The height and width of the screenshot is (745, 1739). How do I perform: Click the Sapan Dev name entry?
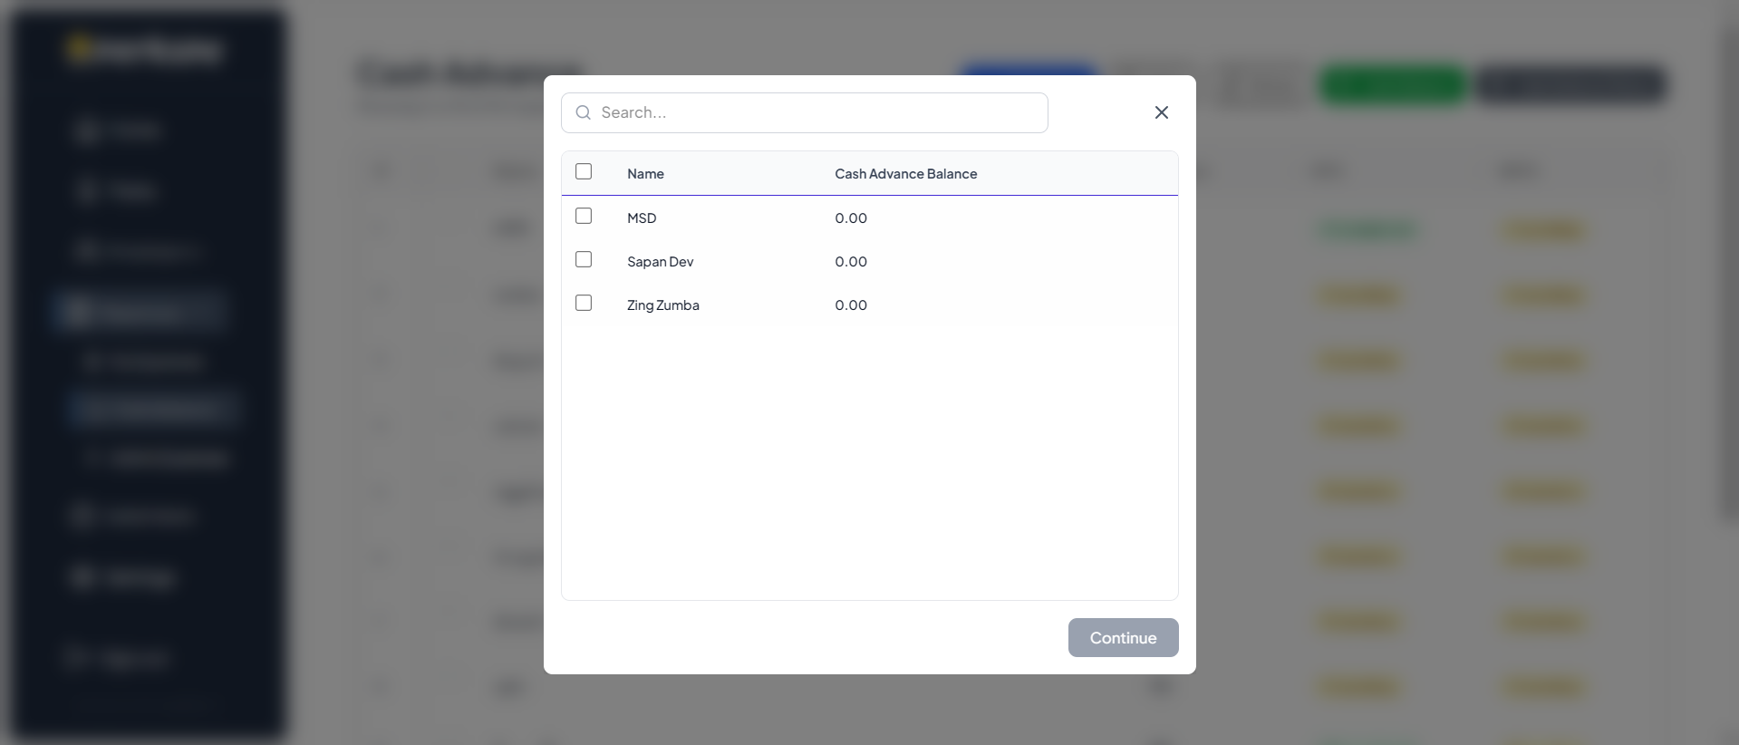coord(660,262)
